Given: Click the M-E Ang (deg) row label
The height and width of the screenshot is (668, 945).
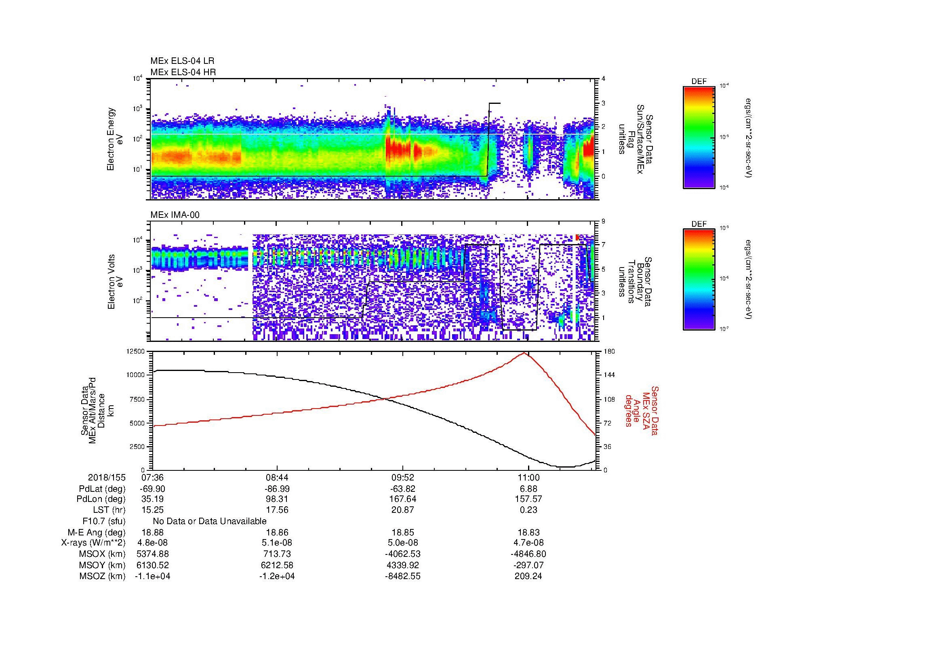Looking at the screenshot, I should tap(97, 532).
